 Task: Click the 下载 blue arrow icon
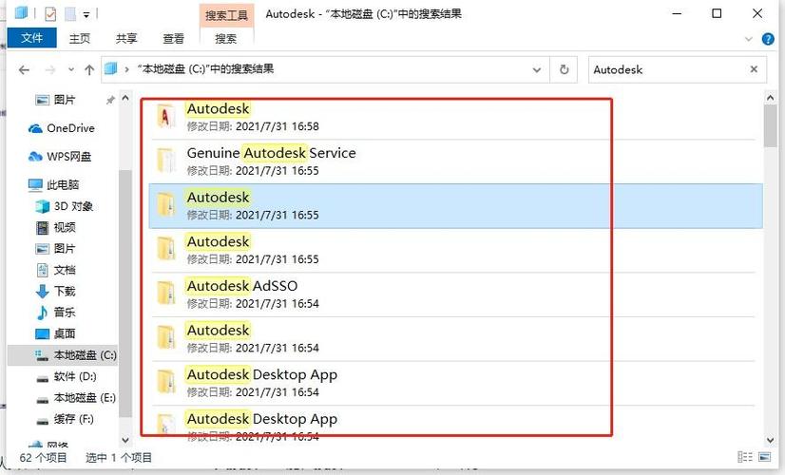click(x=43, y=292)
